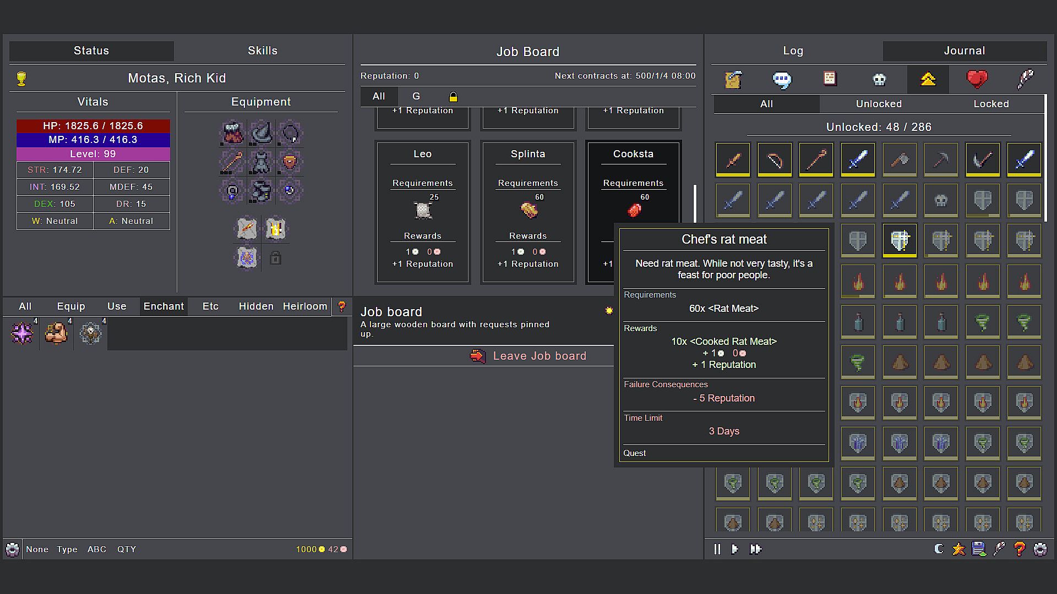The width and height of the screenshot is (1057, 594).
Task: Open the red heart journal category
Action: pyautogui.click(x=977, y=79)
